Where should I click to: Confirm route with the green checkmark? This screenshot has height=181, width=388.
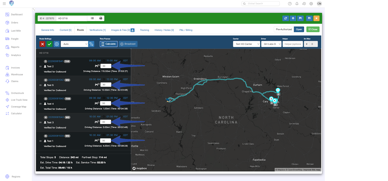click(x=49, y=44)
